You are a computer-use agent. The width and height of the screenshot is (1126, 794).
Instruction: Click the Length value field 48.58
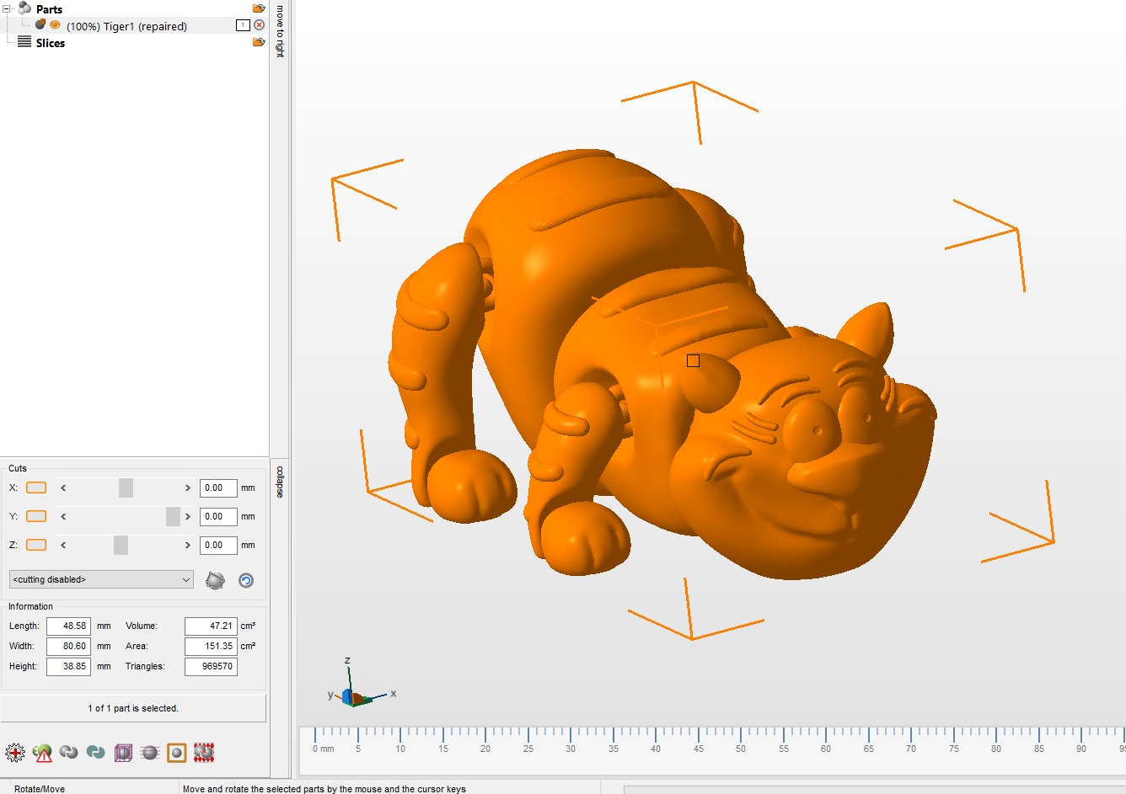point(68,626)
